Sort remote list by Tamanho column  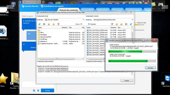113,27
